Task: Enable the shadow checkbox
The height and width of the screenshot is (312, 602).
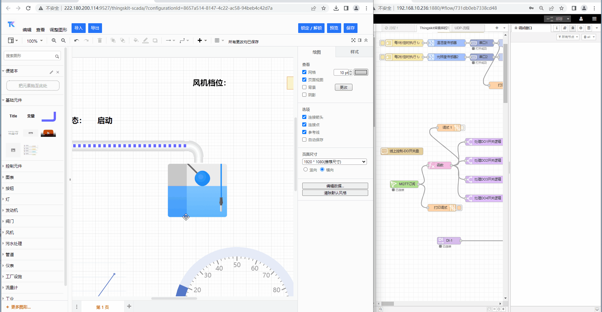Action: [304, 95]
